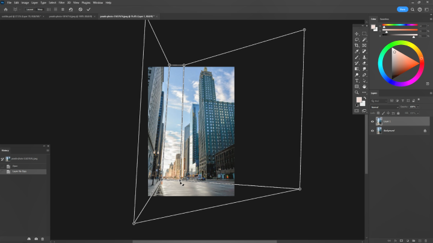The image size is (433, 243).
Task: Auto level near horizontal lines icon
Action: click(55, 10)
